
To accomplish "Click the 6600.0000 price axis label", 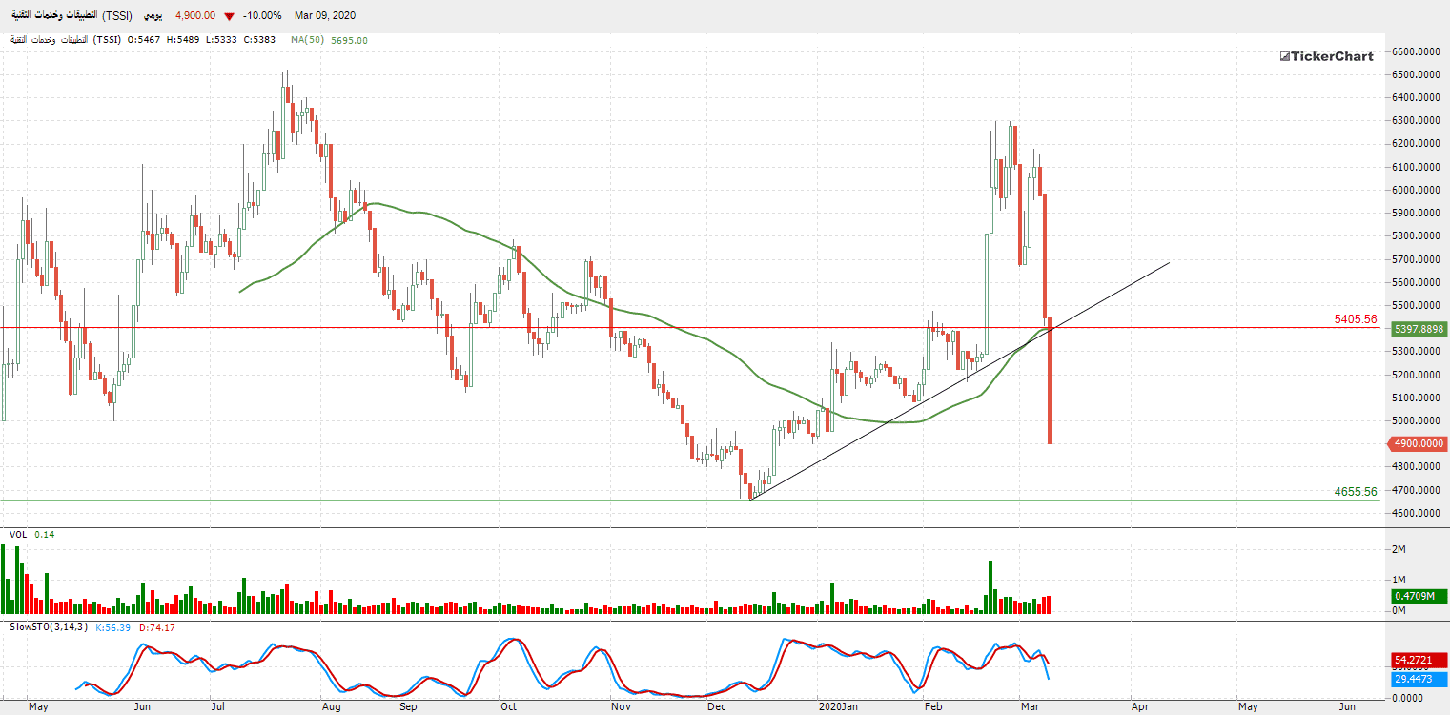I will coord(1417,51).
